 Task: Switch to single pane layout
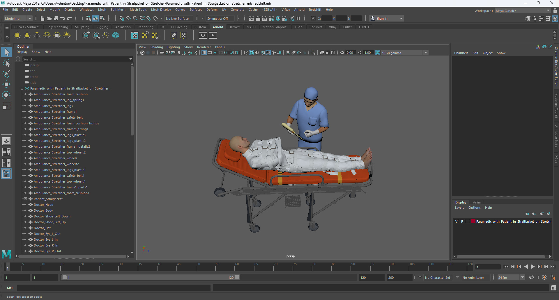[x=6, y=141]
